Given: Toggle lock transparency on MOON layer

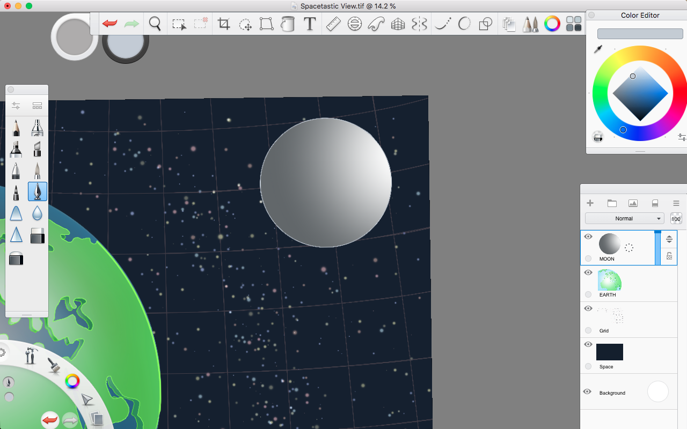Looking at the screenshot, I should tap(669, 256).
